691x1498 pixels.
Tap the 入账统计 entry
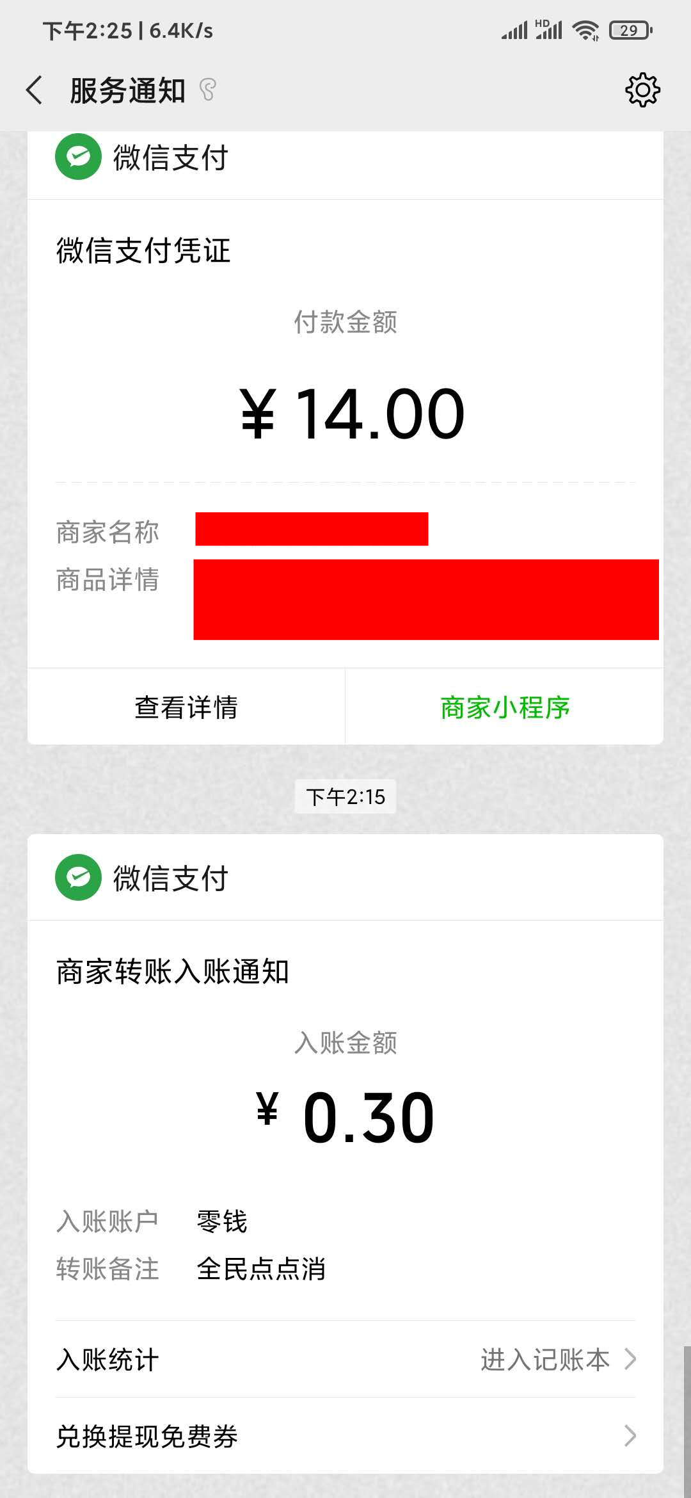pyautogui.click(x=107, y=1360)
